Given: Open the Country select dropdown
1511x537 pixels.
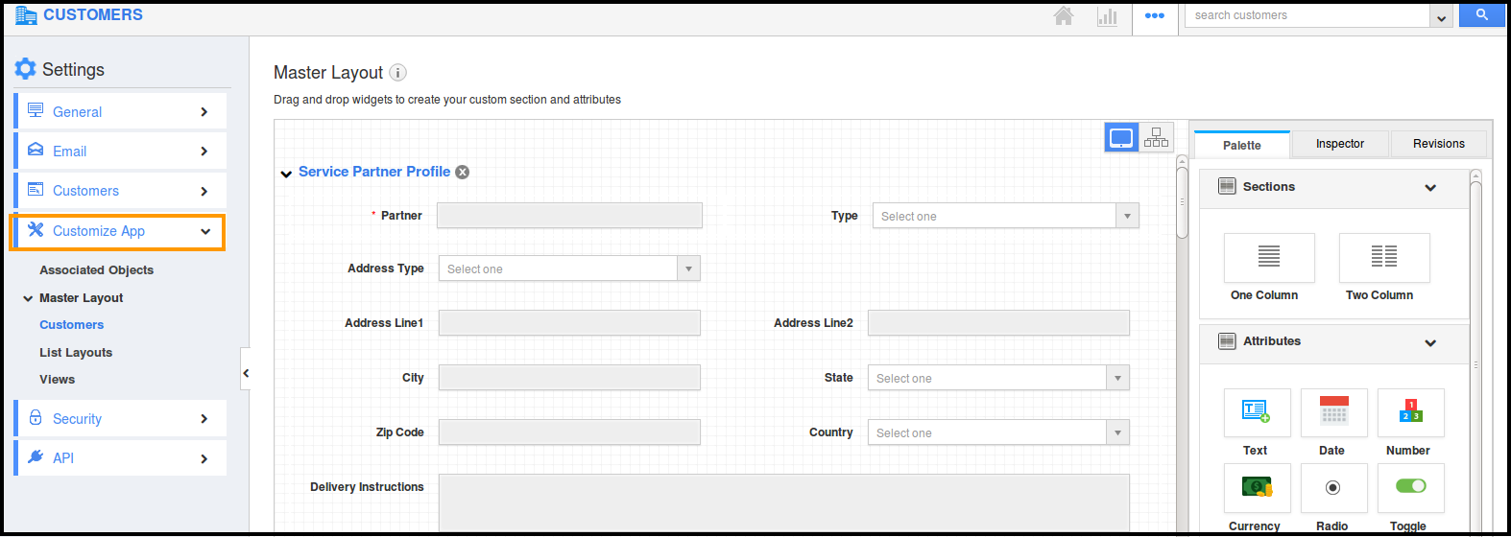Looking at the screenshot, I should pos(997,432).
